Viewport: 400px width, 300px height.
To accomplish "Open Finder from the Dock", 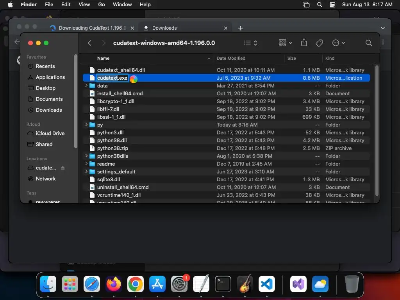I will (x=48, y=284).
